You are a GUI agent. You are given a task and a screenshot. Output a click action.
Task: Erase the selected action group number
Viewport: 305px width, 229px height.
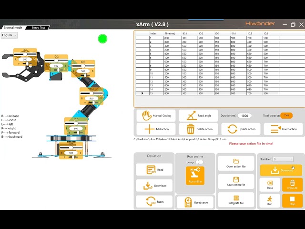[270, 185]
